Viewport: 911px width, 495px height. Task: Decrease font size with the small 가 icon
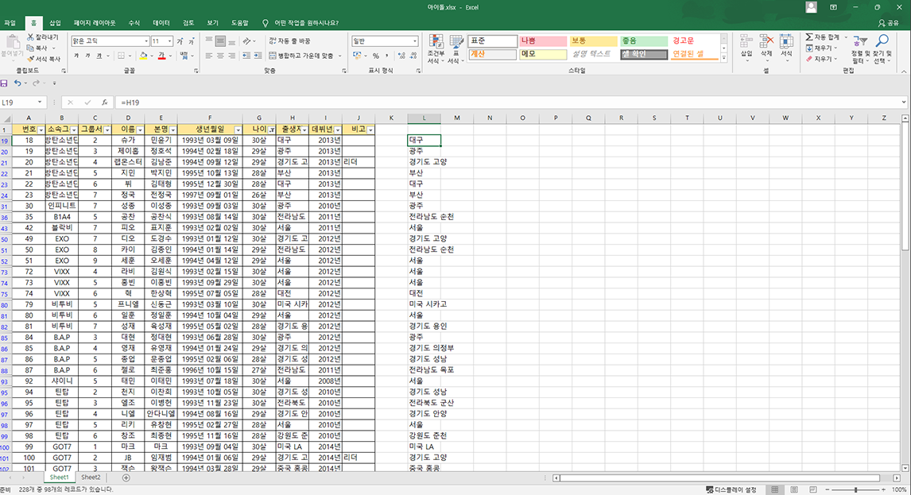pyautogui.click(x=191, y=41)
